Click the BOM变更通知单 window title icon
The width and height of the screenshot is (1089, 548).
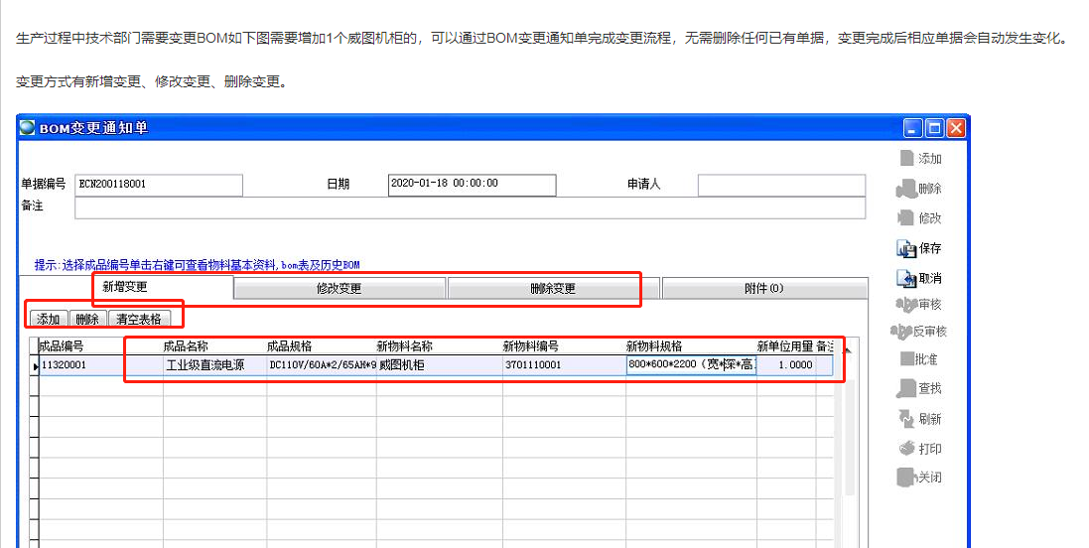27,128
